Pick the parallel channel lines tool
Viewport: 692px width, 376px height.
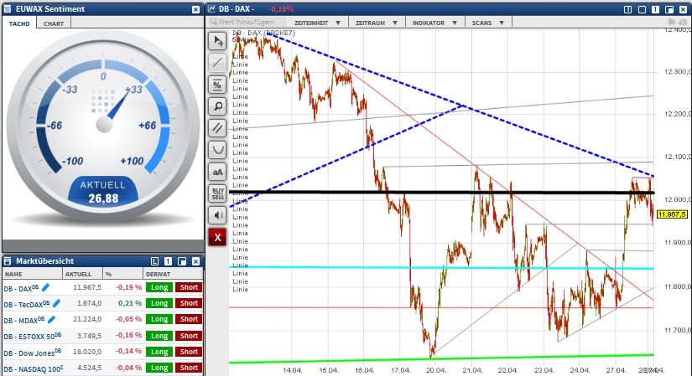coord(217,128)
